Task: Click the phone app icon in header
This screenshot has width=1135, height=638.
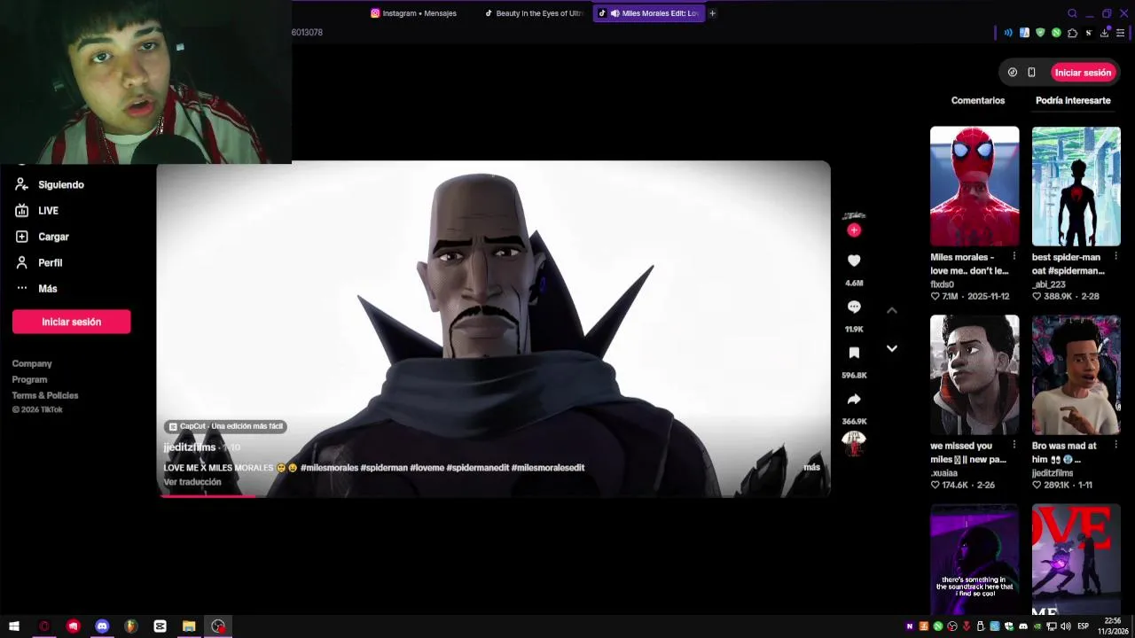Action: (1031, 73)
